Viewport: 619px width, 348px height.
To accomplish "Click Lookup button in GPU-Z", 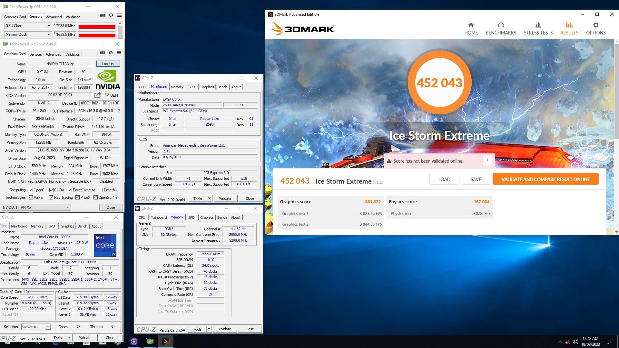I will pos(108,64).
